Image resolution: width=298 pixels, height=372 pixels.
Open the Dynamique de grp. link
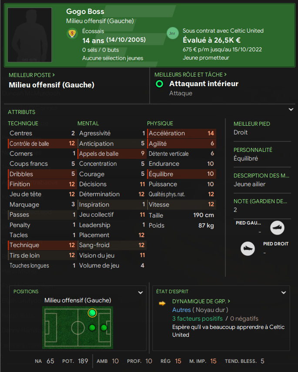[201, 301]
